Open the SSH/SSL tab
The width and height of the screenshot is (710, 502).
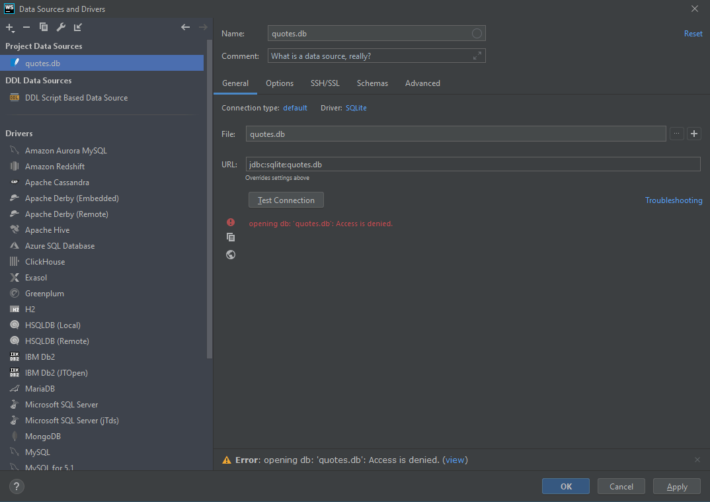[325, 83]
